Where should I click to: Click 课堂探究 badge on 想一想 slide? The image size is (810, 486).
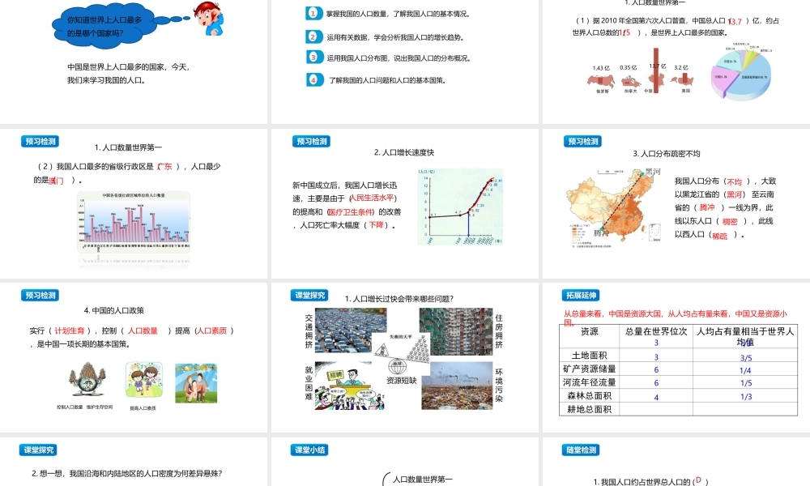coord(38,450)
